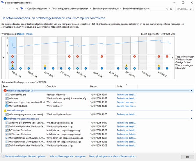
Task: Click the yellow warning icon of Waarschuwingen group
Action: click(5, 110)
